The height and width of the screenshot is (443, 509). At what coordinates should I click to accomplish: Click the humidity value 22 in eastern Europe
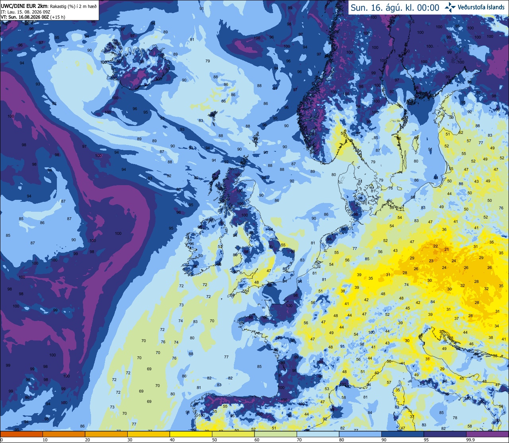(x=435, y=246)
